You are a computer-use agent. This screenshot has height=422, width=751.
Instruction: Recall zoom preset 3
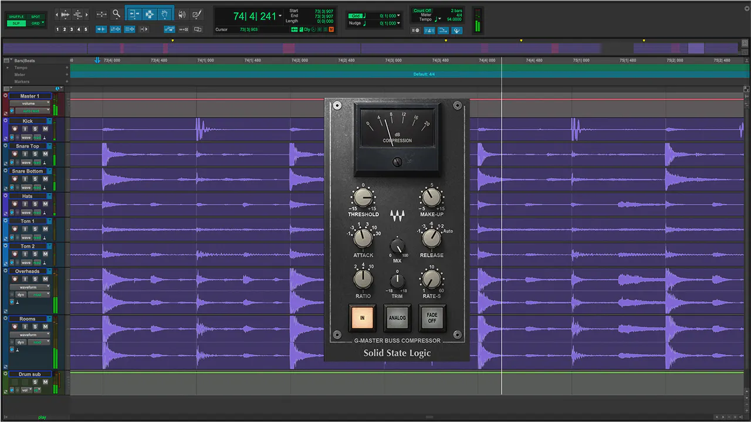click(72, 29)
